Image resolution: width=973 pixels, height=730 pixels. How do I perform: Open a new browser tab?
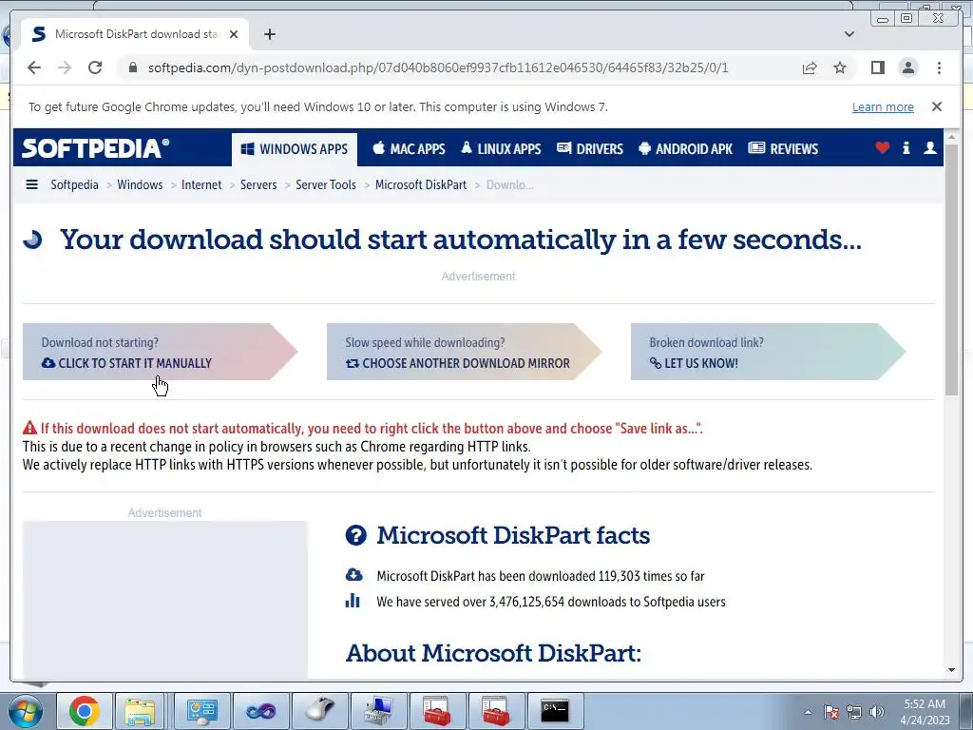[x=269, y=34]
